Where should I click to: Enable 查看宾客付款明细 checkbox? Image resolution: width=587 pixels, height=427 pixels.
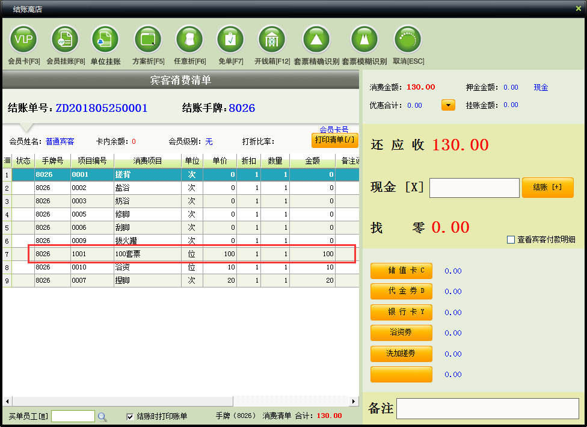click(x=511, y=239)
